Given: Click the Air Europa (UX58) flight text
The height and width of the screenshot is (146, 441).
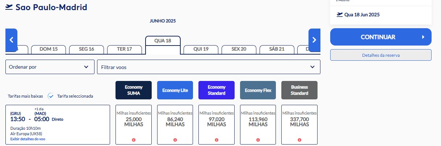Looking at the screenshot, I should (26, 133).
